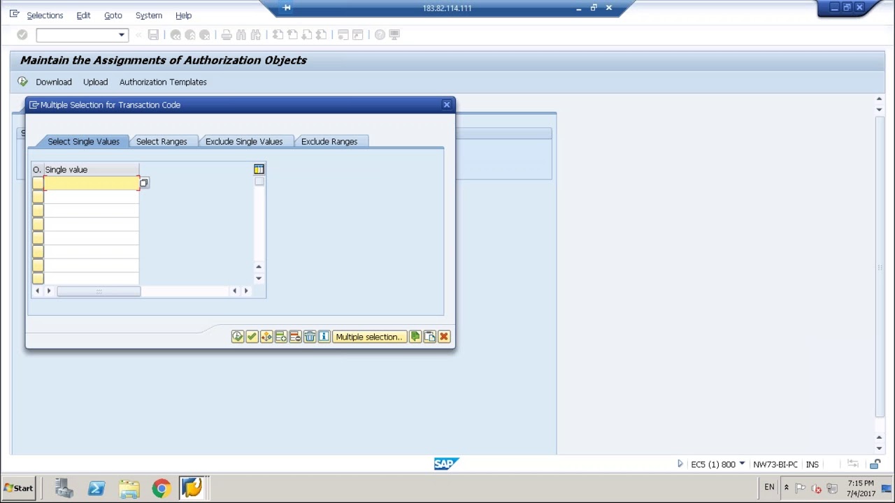The image size is (895, 503).
Task: Open the Goto menu
Action: (x=113, y=15)
